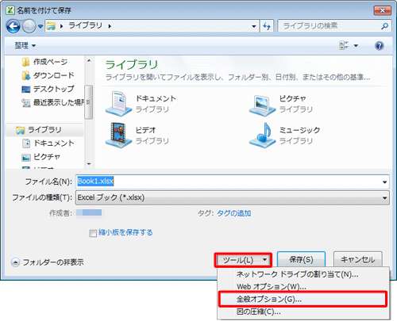The height and width of the screenshot is (321, 397).
Task: Choose 全般オプション(G) menu item
Action: click(303, 299)
